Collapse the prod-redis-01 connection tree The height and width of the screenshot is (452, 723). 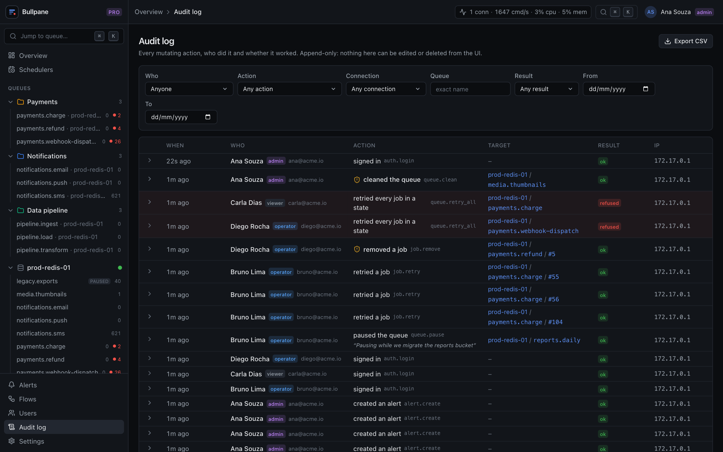point(10,268)
